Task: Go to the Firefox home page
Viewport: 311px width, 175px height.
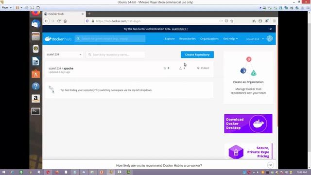Action: click(x=65, y=21)
